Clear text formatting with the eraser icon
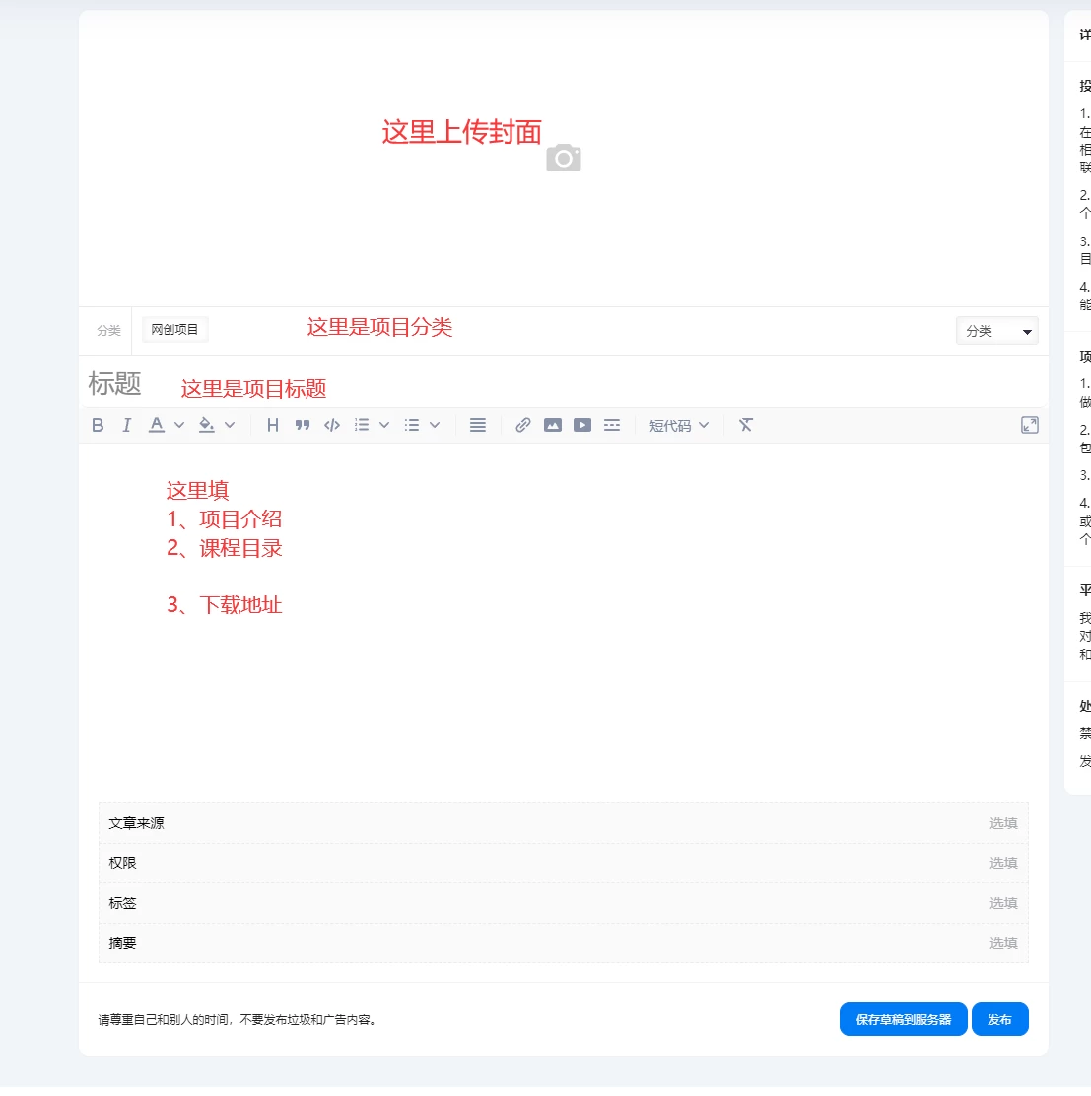 click(x=746, y=425)
